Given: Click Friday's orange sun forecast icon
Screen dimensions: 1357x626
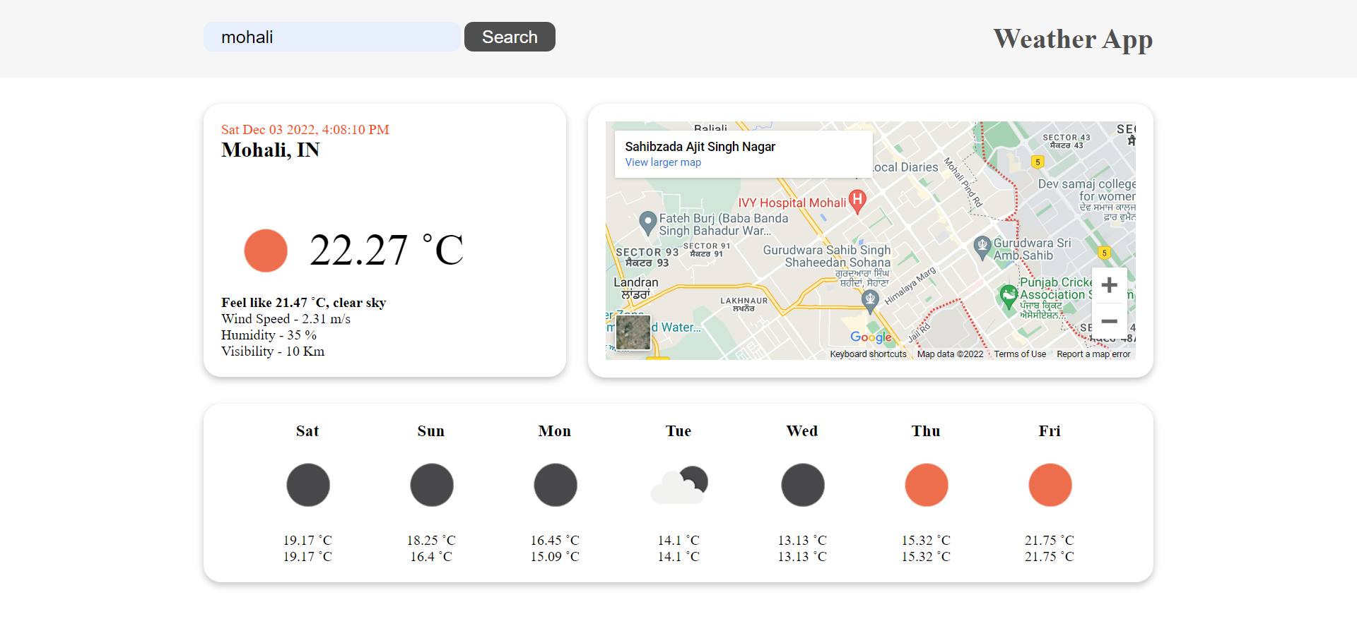Looking at the screenshot, I should (1050, 485).
